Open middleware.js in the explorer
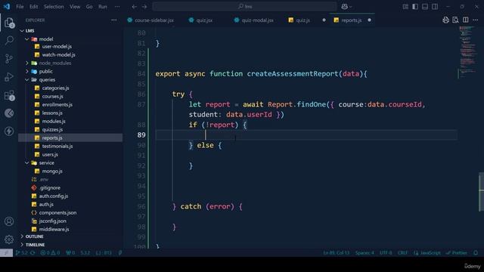 pos(54,229)
